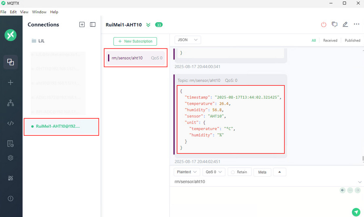
Task: Expand the topic history dropdown arrow
Action: click(360, 182)
